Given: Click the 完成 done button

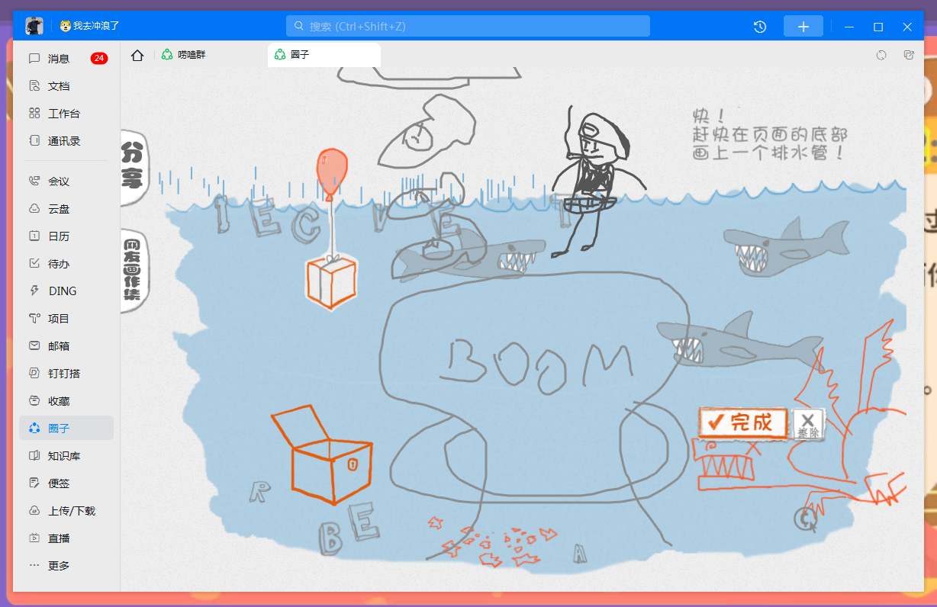Looking at the screenshot, I should click(x=742, y=422).
